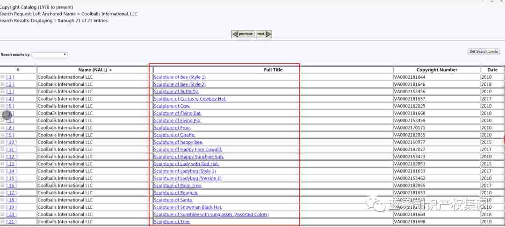Open Sculpture of Flying Bat link
Screen dimensions: 505x227
(x=178, y=113)
